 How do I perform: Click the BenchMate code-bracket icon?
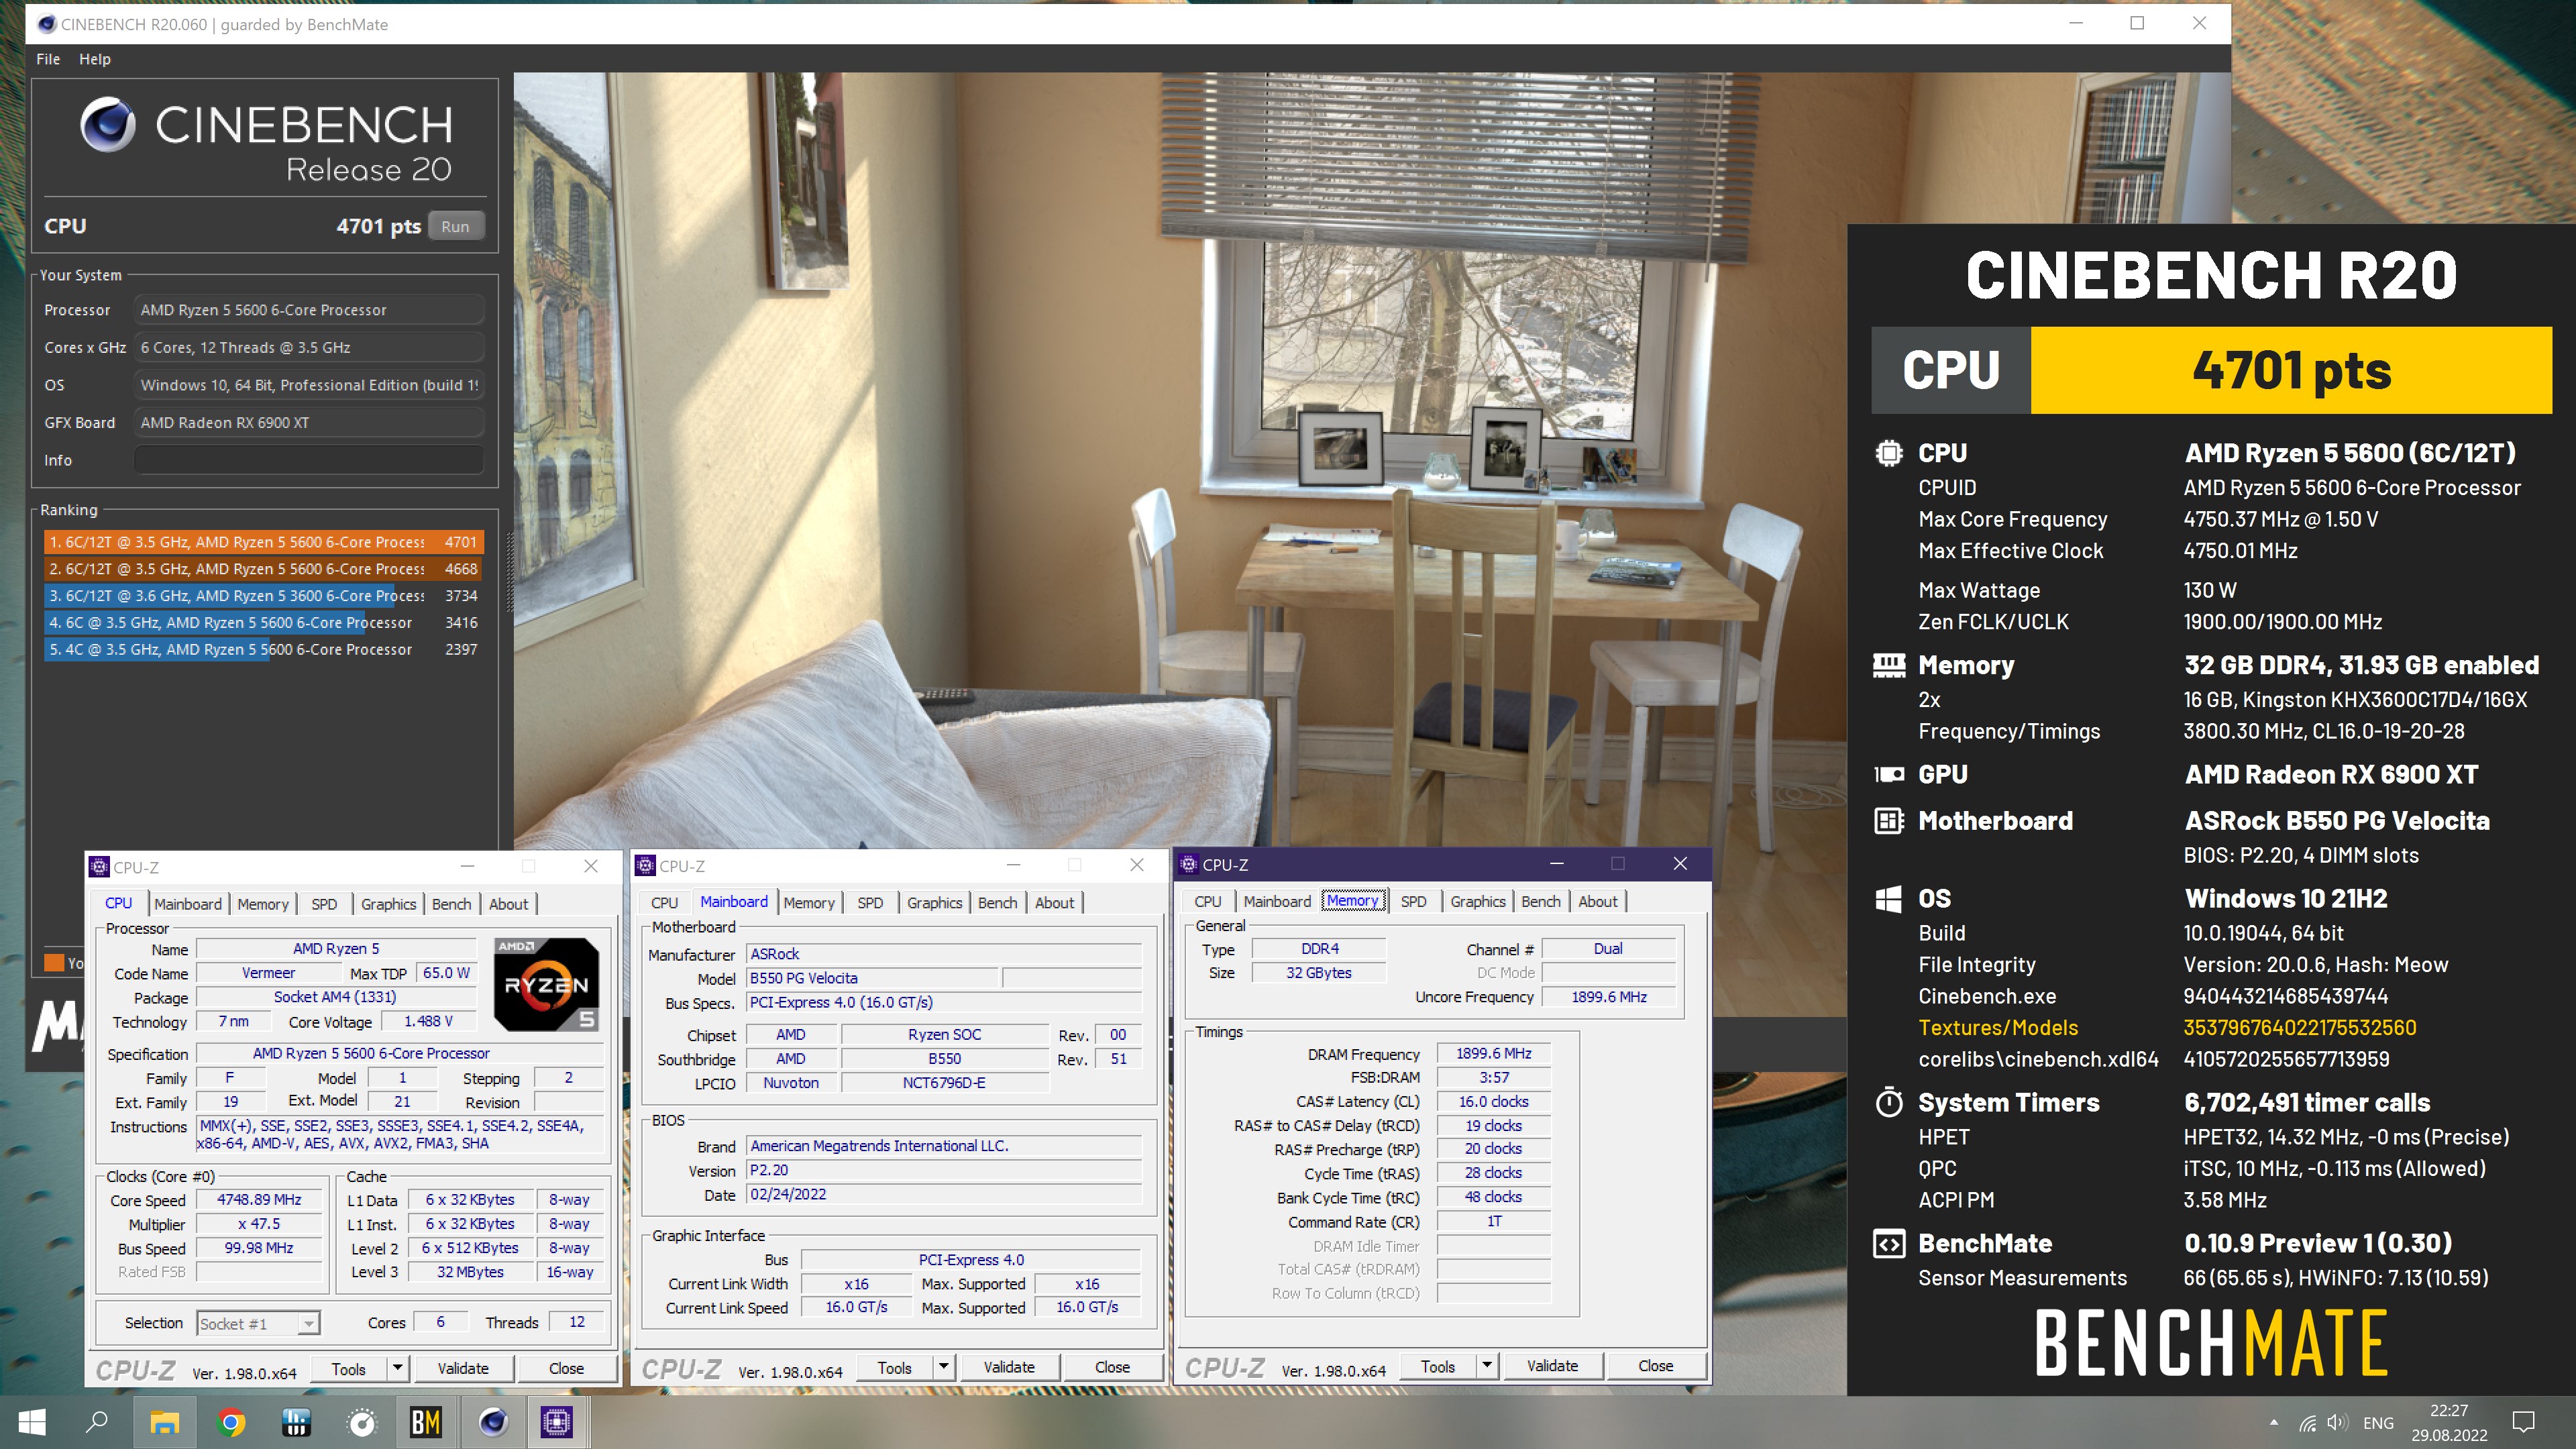[1888, 1244]
